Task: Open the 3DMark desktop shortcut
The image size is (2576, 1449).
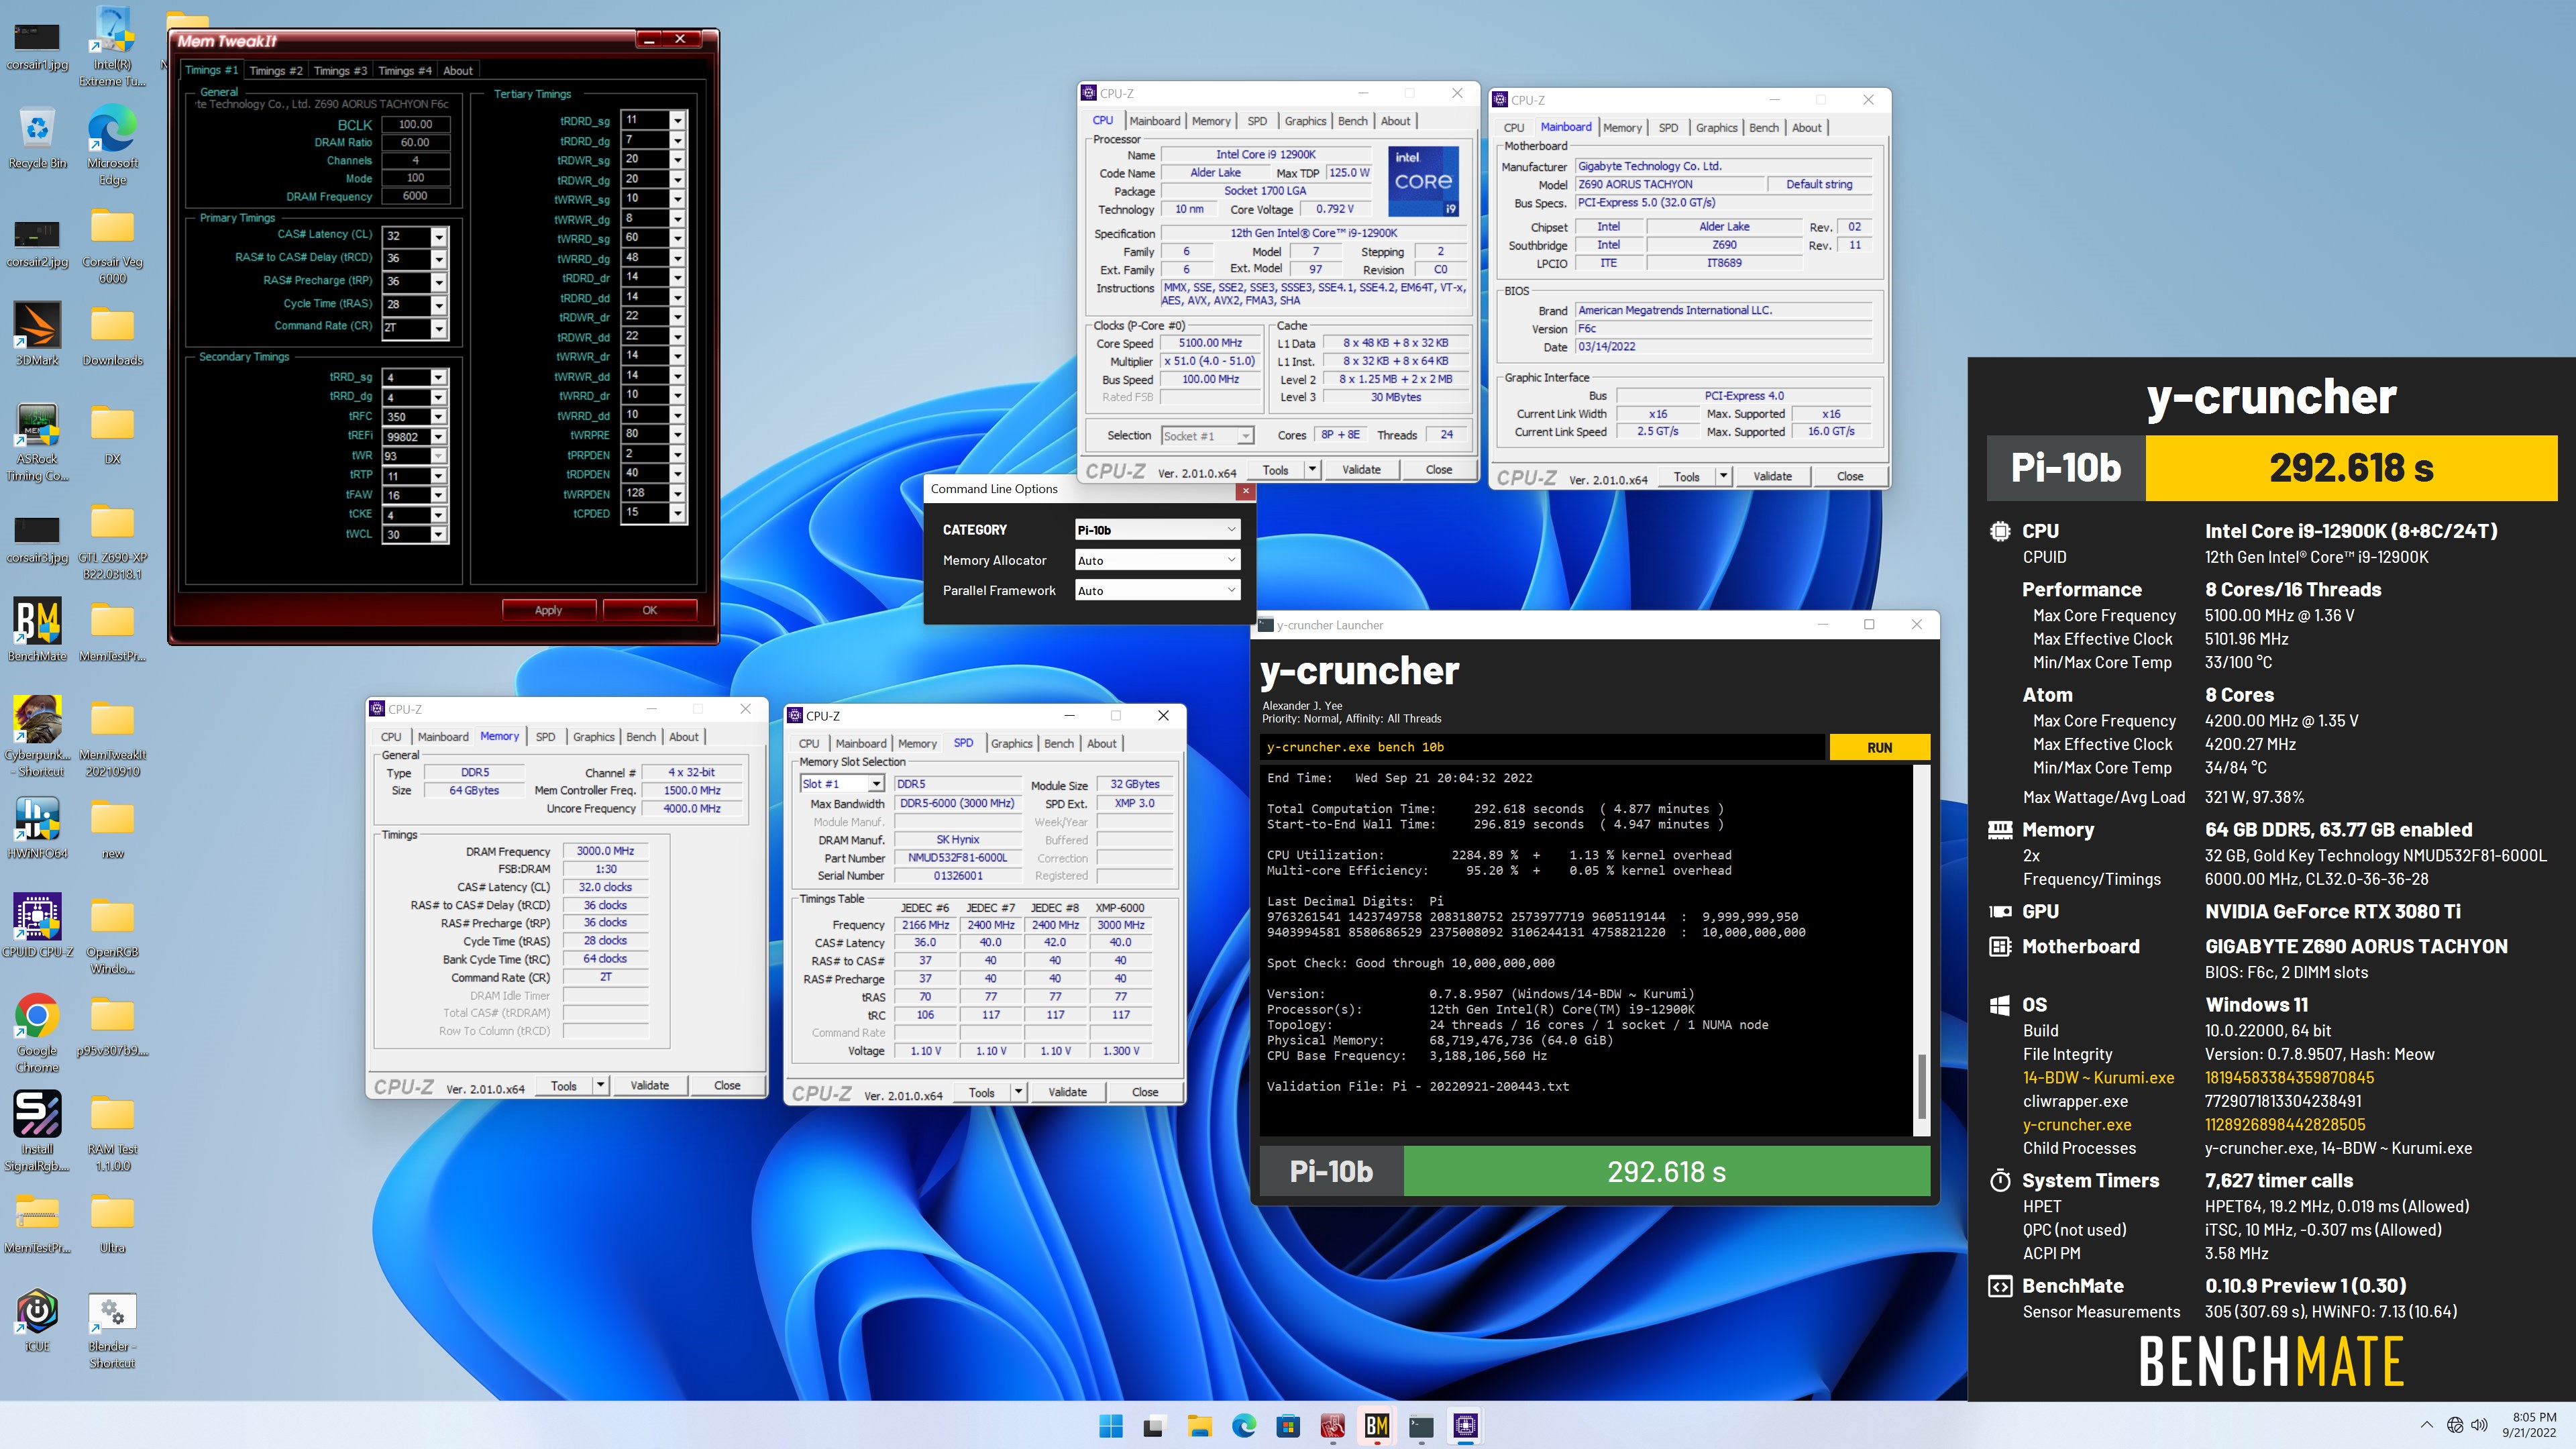Action: click(x=37, y=334)
